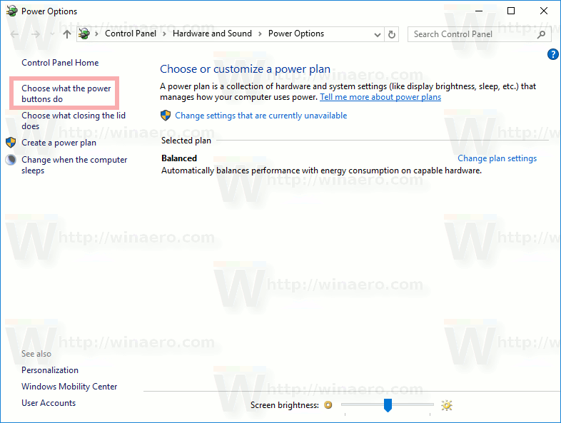Viewport: 561px width, 423px height.
Task: Click the Power Options icon in address bar
Action: (84, 34)
